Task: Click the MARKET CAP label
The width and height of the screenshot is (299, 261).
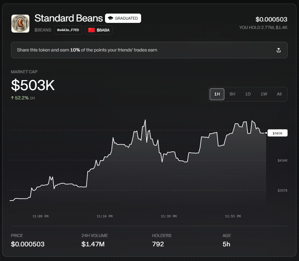Action: coord(24,72)
